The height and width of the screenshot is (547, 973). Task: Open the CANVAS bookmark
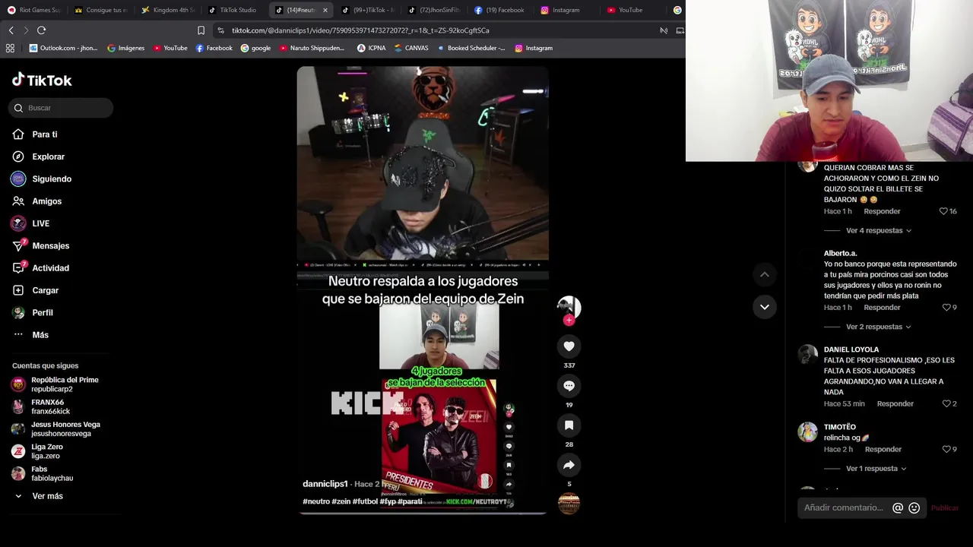(411, 48)
